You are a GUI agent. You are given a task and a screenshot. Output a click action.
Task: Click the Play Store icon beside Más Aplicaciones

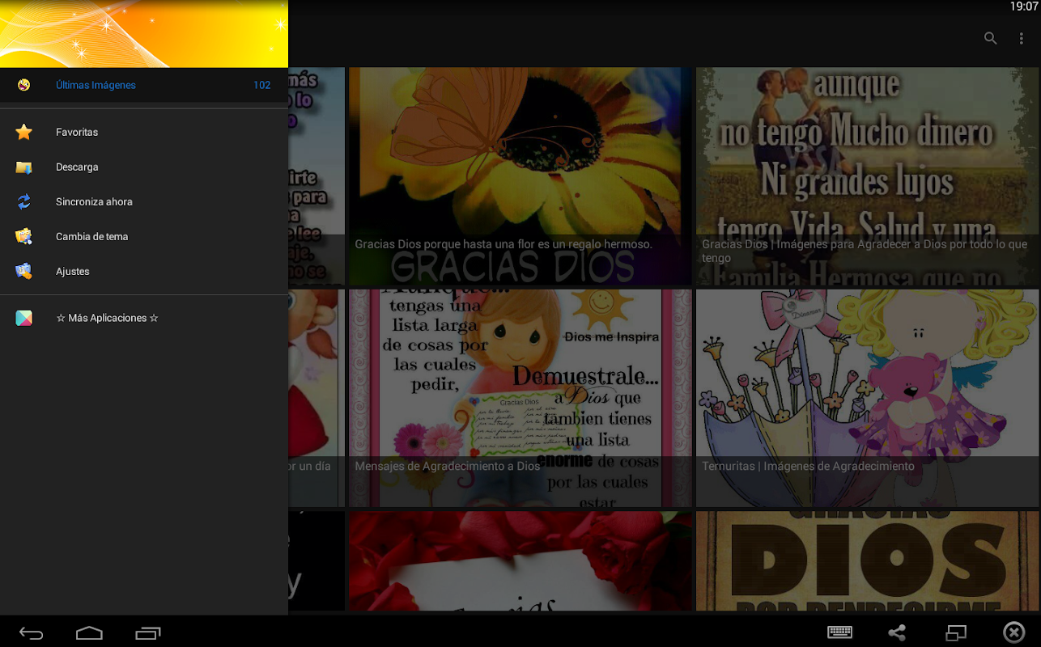click(24, 319)
